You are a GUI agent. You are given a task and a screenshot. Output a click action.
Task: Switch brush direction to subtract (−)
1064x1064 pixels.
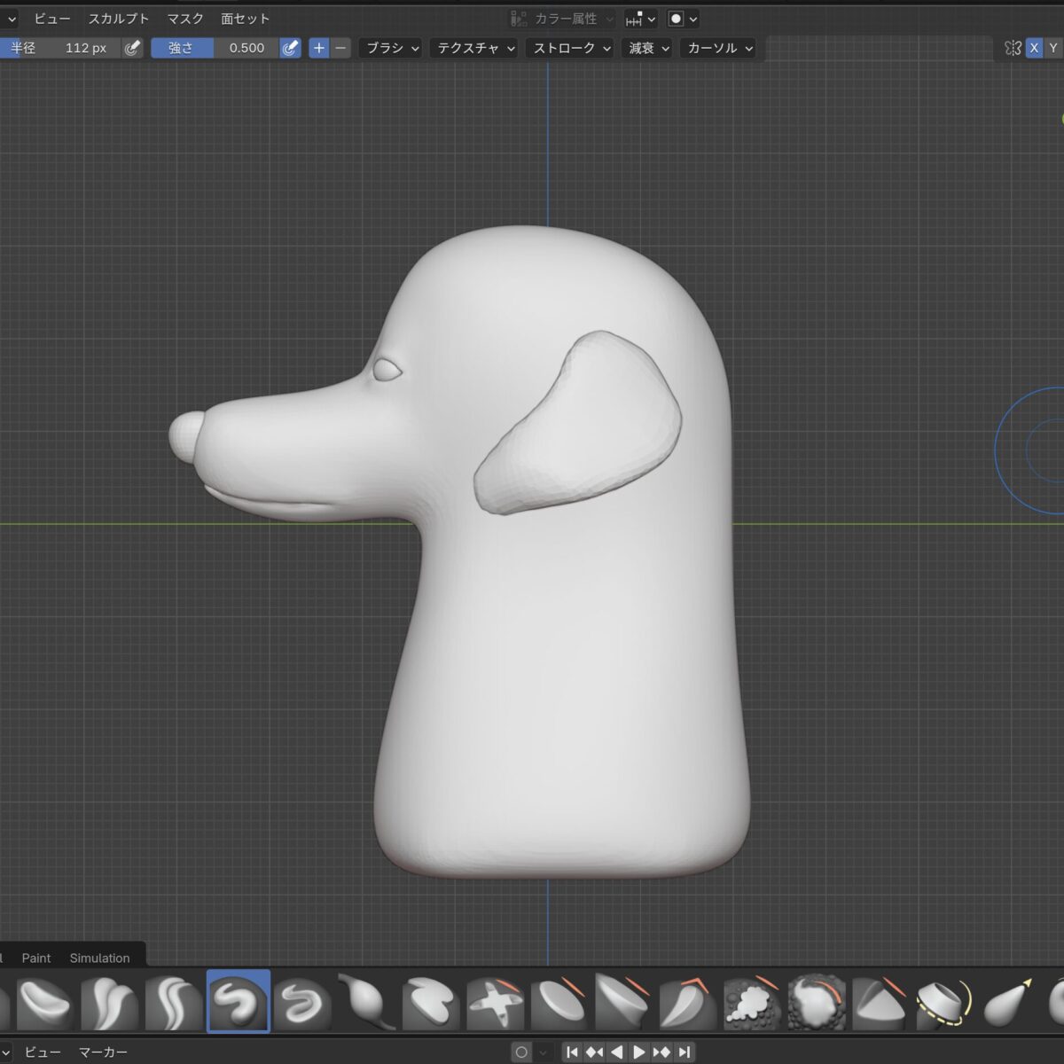tap(341, 48)
